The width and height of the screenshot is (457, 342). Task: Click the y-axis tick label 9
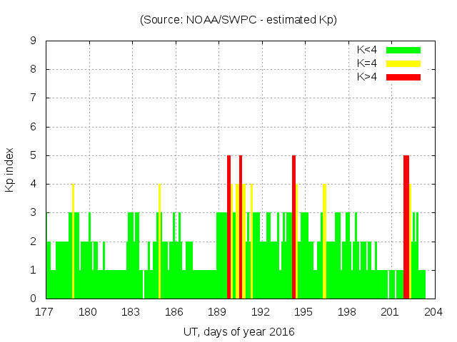34,41
